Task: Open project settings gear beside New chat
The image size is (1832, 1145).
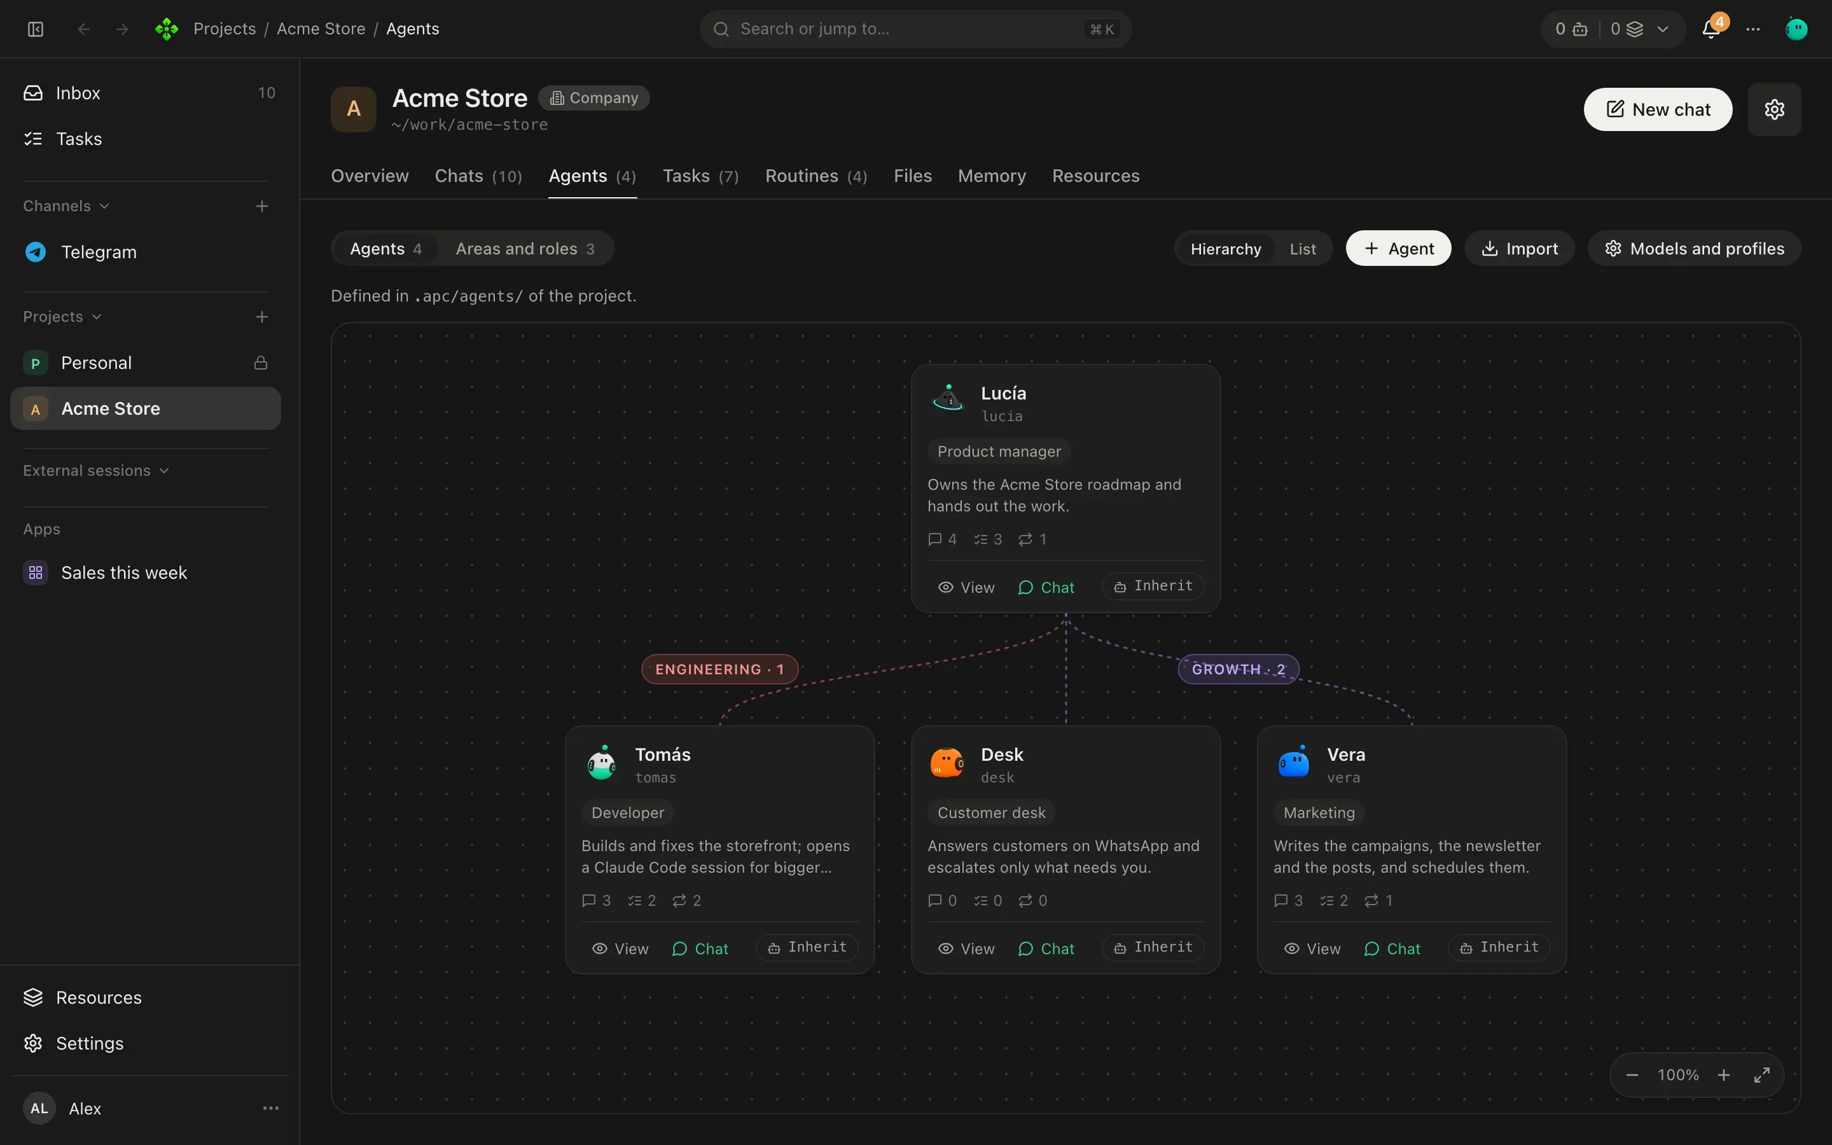Action: (1775, 109)
